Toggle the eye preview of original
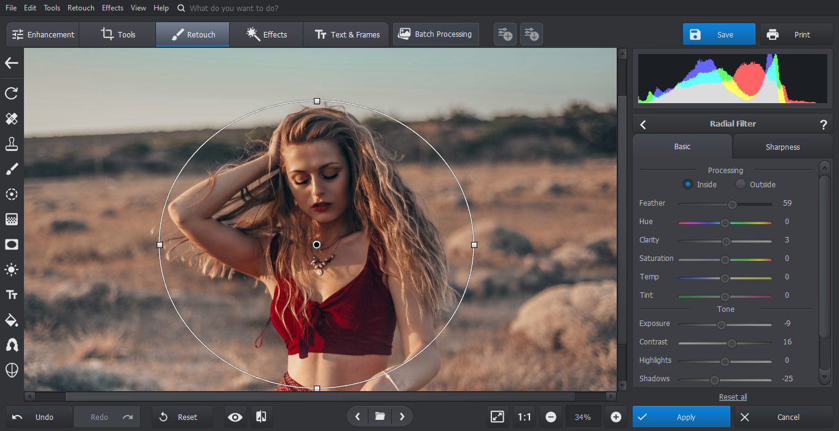This screenshot has height=431, width=839. click(x=235, y=417)
